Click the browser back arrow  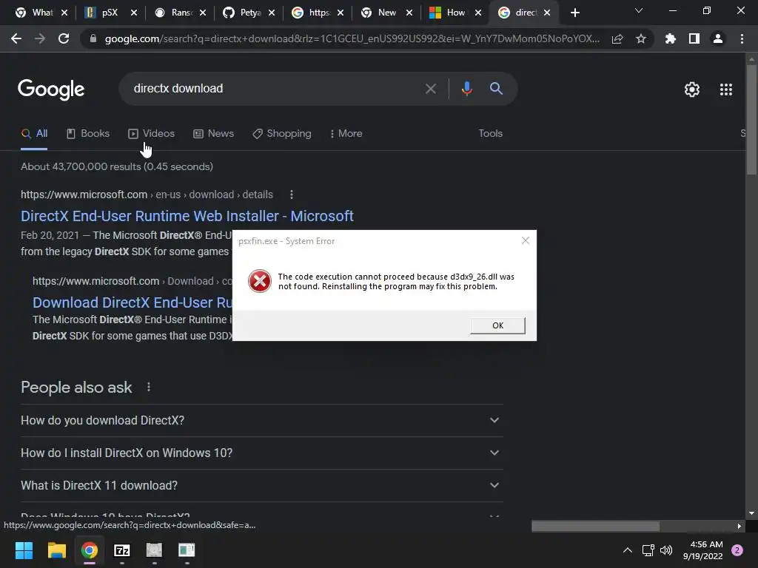(16, 38)
